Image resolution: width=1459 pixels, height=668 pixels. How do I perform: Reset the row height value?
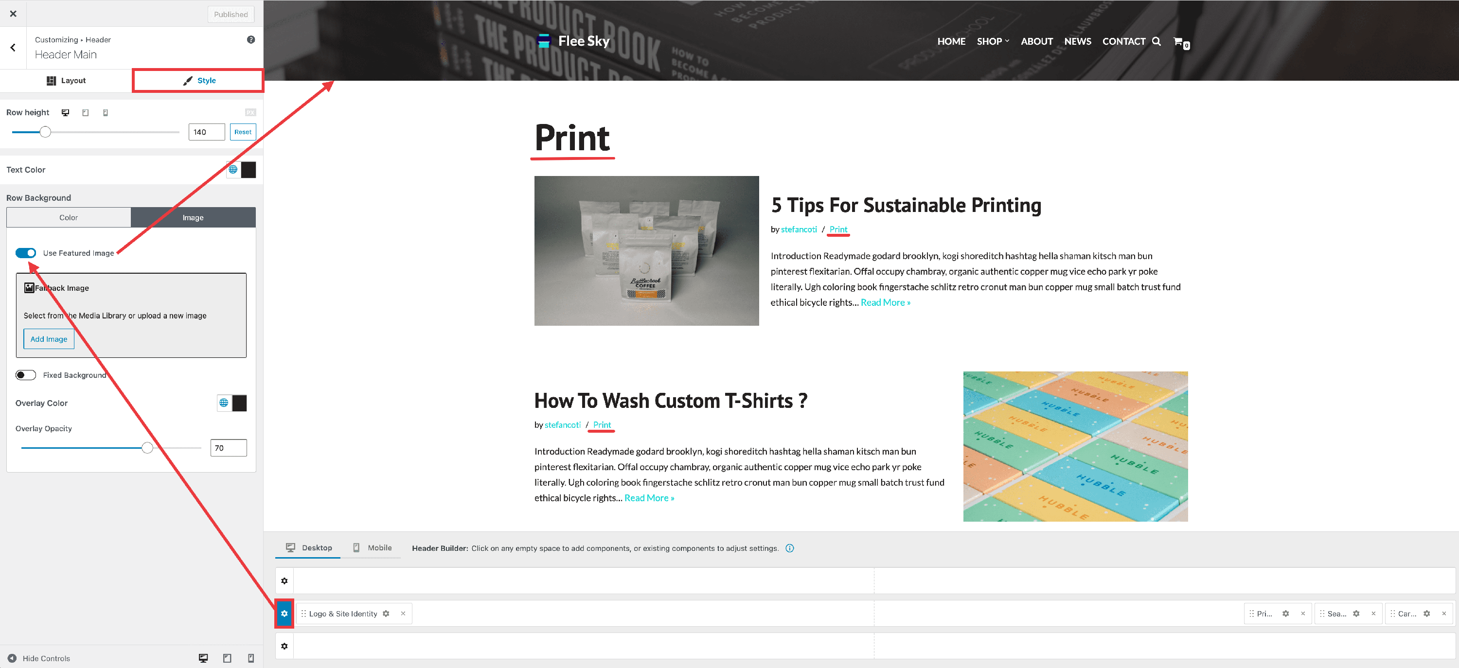point(242,132)
